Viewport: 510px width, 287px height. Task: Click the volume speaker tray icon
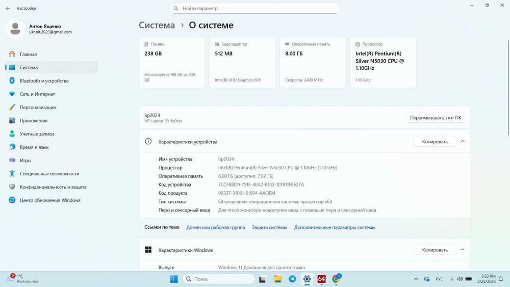click(460, 279)
